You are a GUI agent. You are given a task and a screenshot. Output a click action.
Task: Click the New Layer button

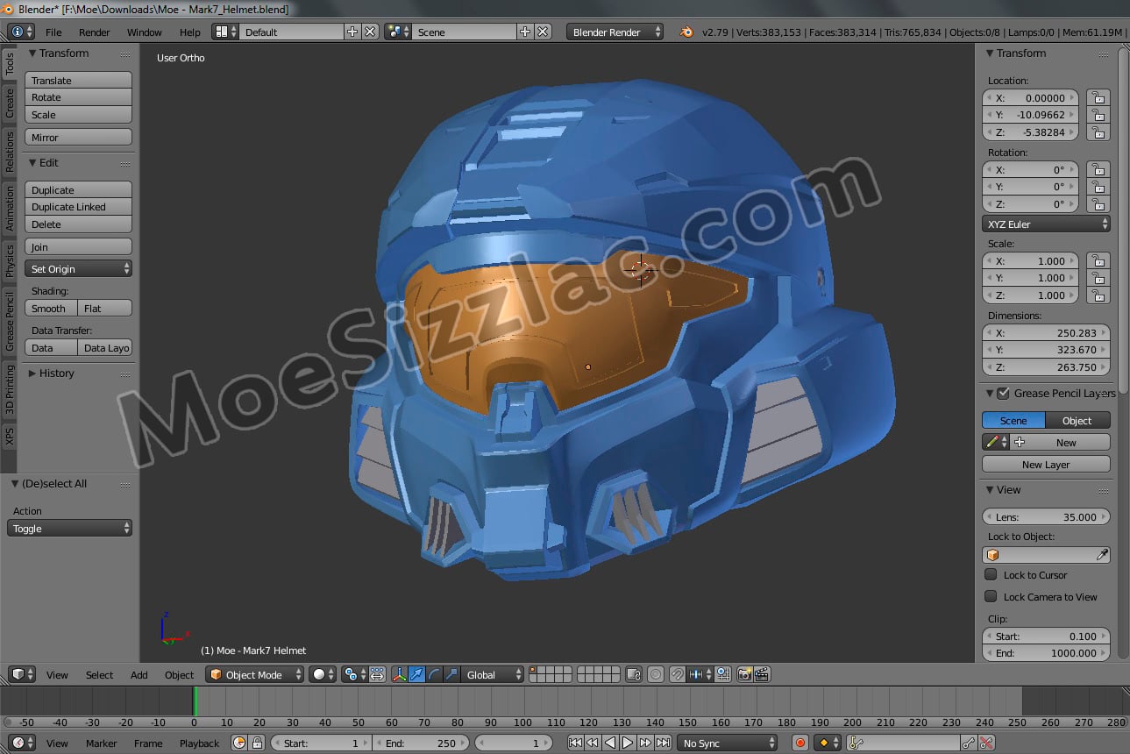(x=1047, y=464)
